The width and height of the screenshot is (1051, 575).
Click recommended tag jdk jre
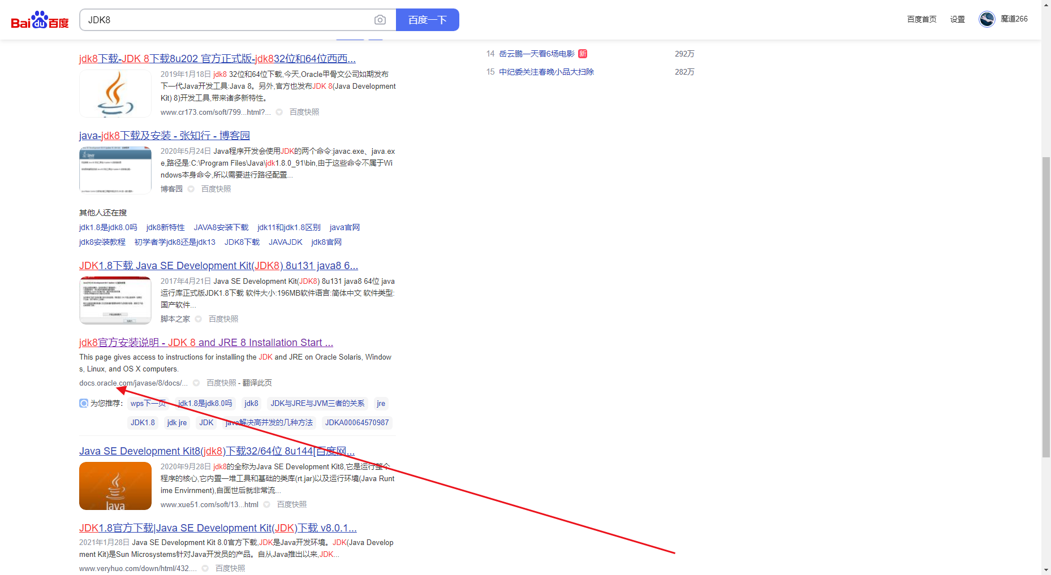click(x=177, y=422)
